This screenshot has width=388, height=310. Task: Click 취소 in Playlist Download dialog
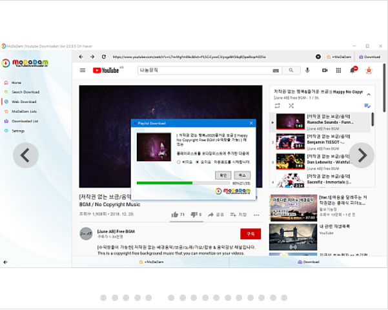click(x=242, y=175)
